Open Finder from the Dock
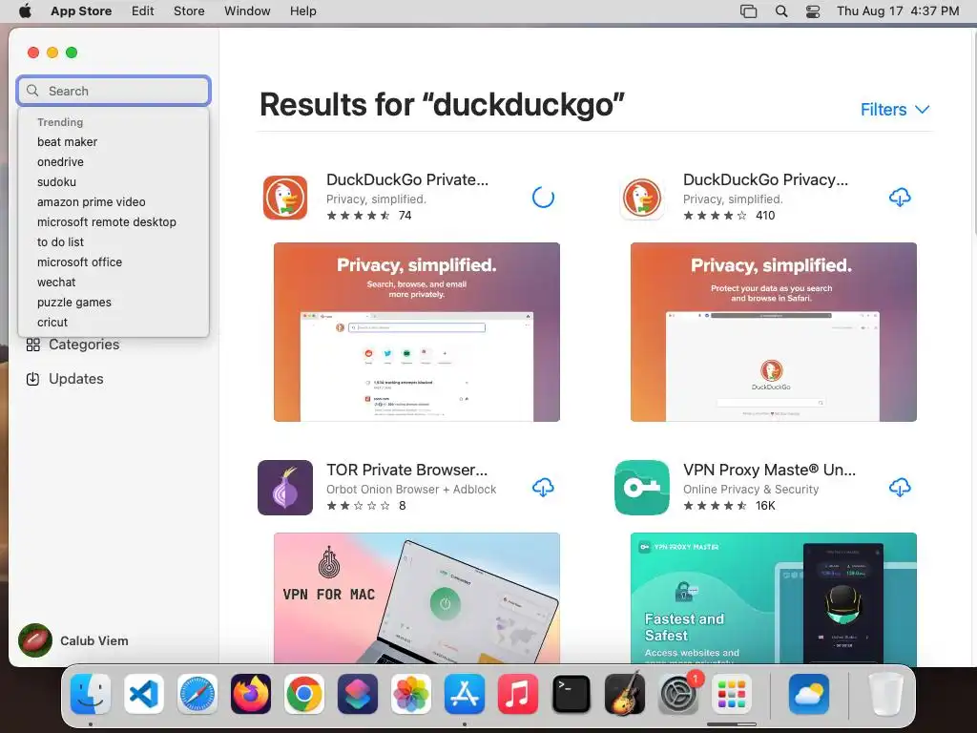 91,694
